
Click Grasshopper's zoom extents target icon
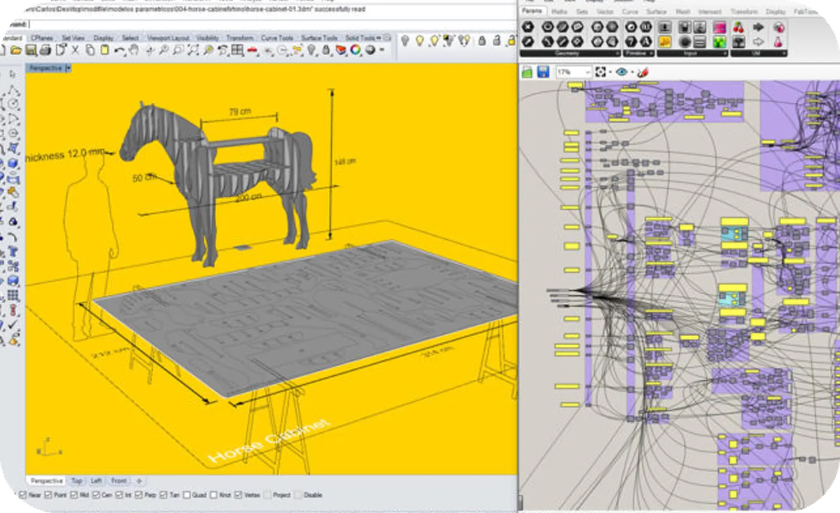click(x=600, y=71)
